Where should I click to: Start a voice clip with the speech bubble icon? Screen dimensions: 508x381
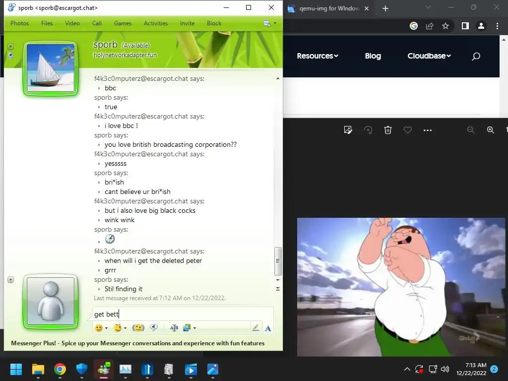point(154,328)
